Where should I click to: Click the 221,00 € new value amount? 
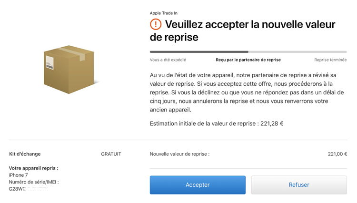337,154
